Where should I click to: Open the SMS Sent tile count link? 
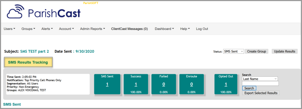[107, 84]
